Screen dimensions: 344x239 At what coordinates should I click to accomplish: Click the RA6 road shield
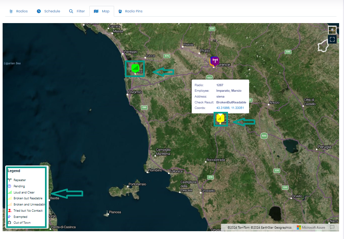(264, 136)
